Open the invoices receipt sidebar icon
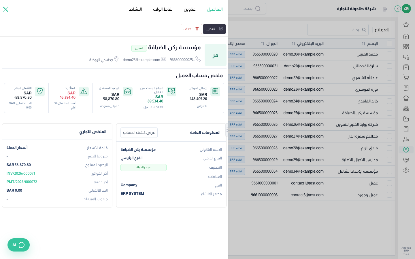This screenshot has width=415, height=259. tap(406, 88)
